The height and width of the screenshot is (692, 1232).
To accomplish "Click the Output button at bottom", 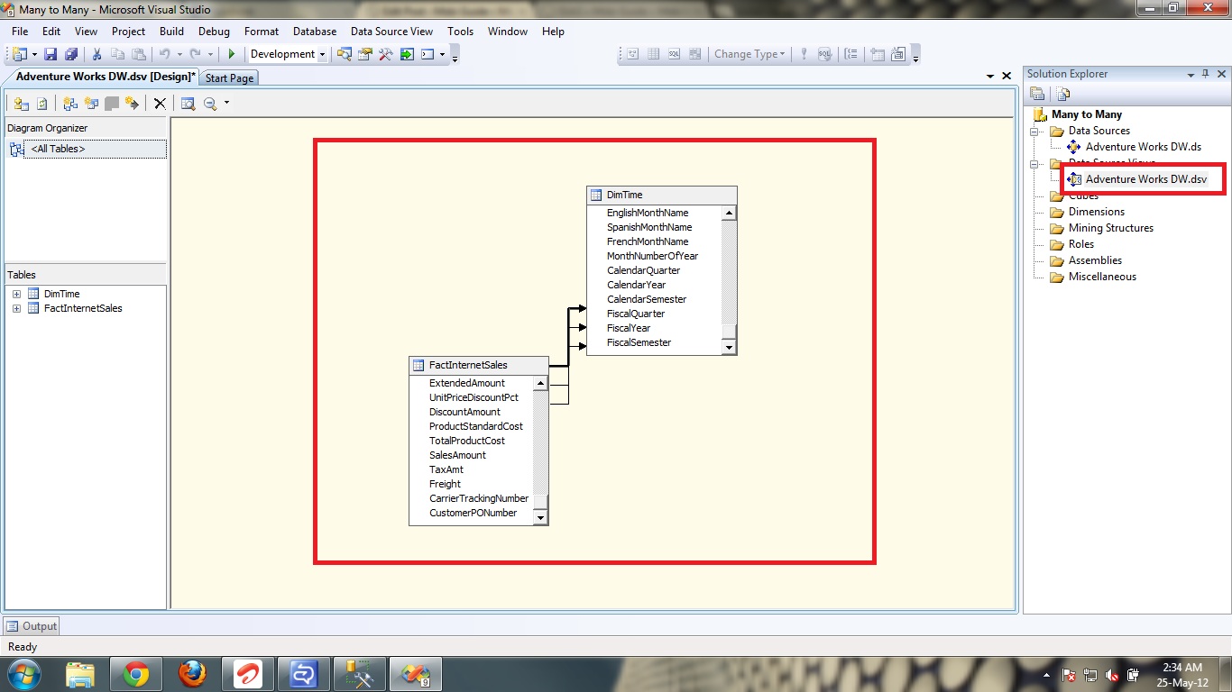I will click(x=32, y=625).
